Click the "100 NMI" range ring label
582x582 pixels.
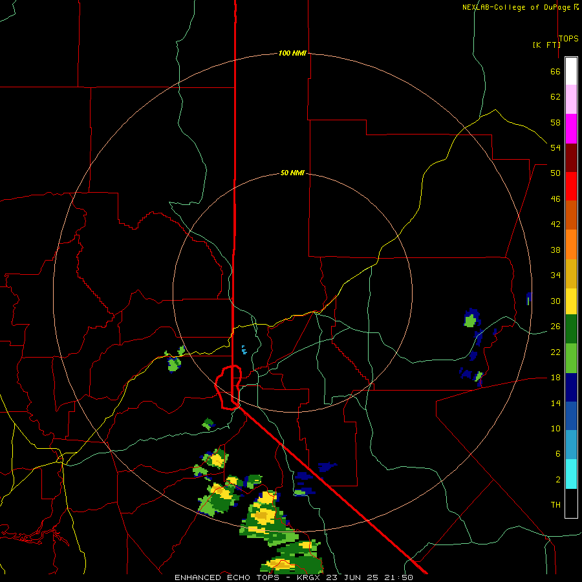tap(292, 54)
